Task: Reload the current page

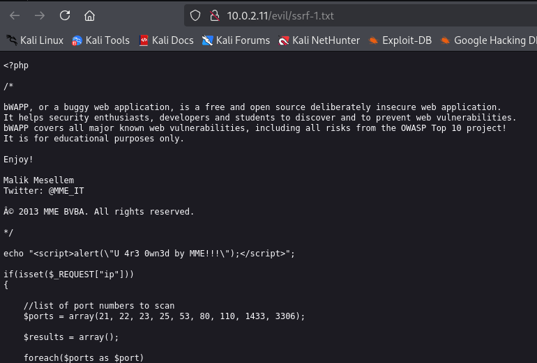Action: tap(65, 15)
